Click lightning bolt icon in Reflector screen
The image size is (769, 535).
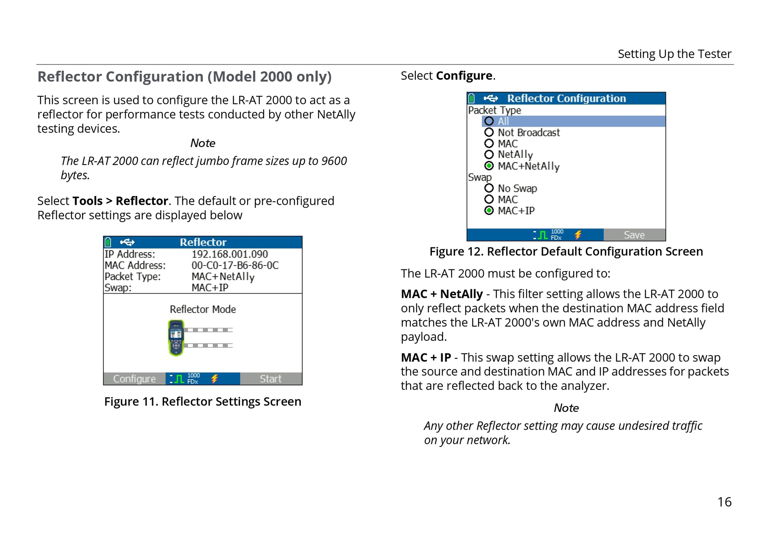(x=214, y=379)
